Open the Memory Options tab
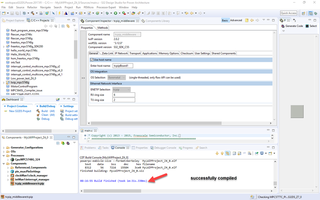 pyautogui.click(x=169, y=53)
